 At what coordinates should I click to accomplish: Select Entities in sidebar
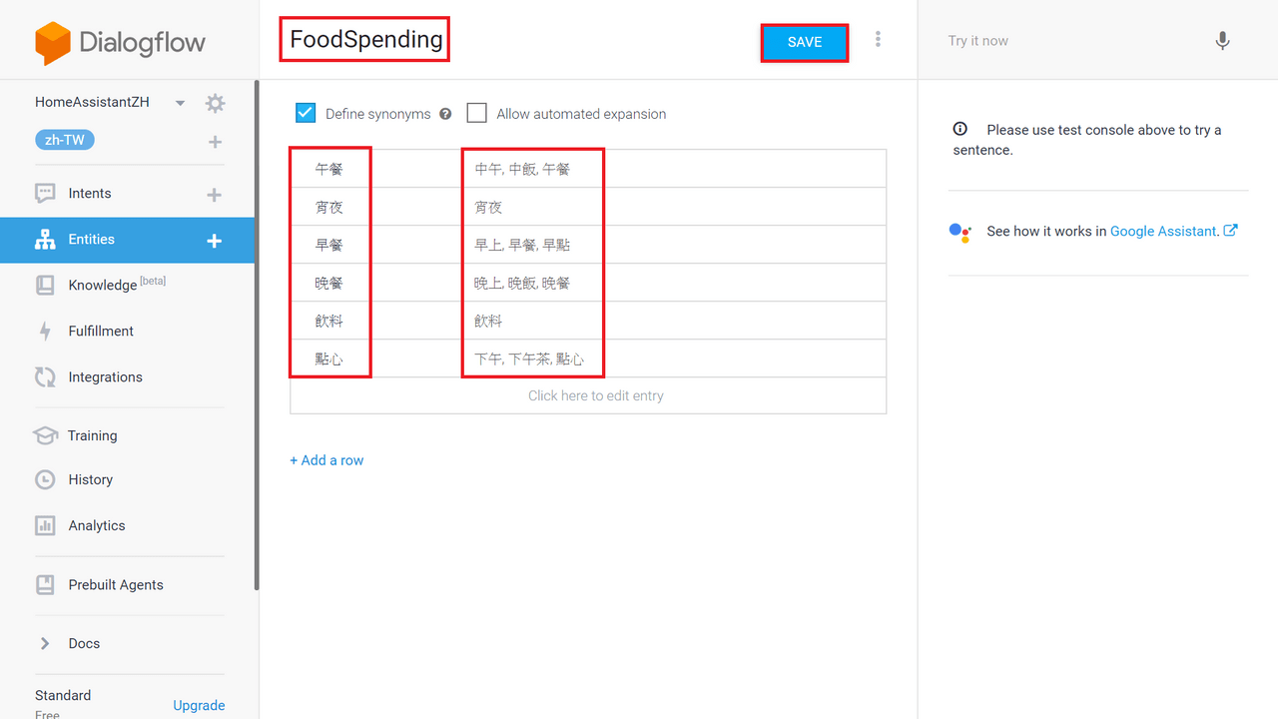coord(92,240)
